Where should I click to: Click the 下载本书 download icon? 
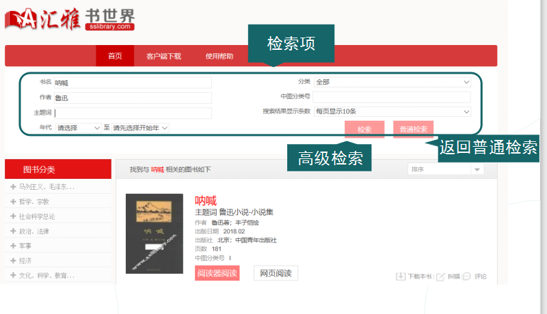(x=401, y=276)
